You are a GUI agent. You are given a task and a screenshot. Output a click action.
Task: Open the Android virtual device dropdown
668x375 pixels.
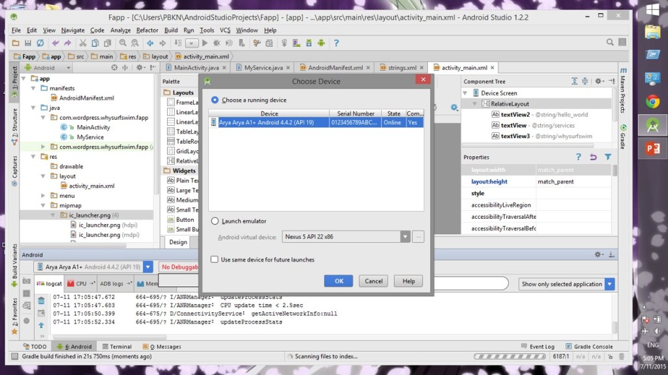point(405,237)
